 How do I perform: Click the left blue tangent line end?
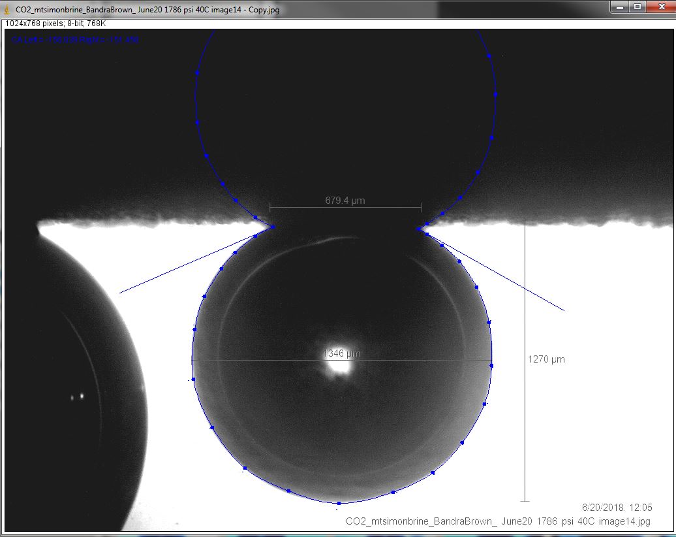(120, 293)
